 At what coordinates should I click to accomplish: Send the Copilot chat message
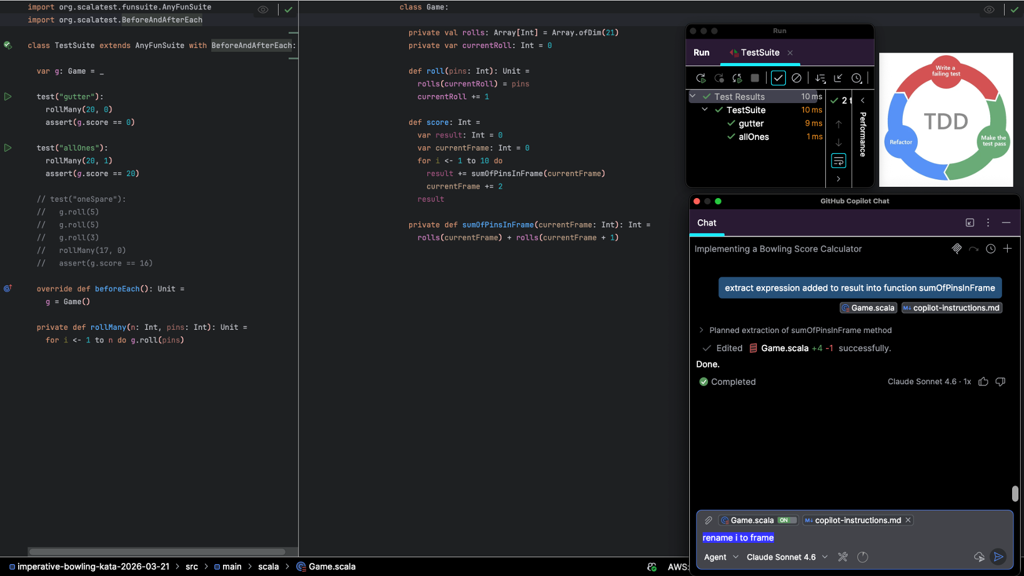point(998,557)
